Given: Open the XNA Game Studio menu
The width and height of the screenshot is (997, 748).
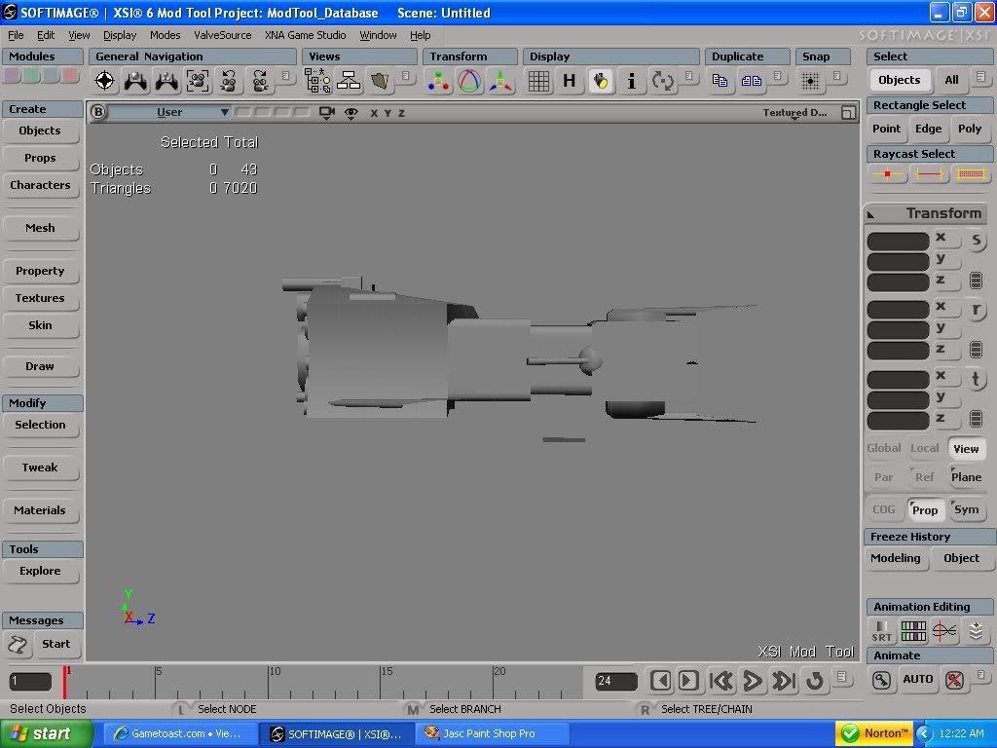Looking at the screenshot, I should [305, 35].
